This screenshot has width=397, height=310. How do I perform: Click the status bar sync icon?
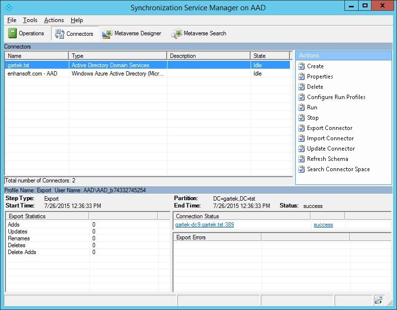[378, 300]
